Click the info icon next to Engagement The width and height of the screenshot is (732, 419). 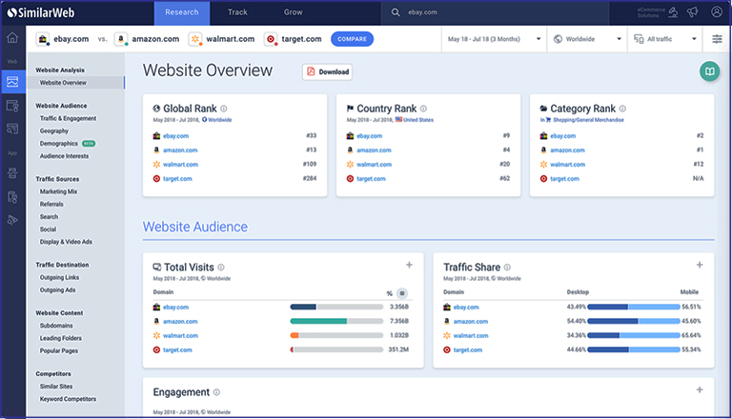(x=217, y=392)
